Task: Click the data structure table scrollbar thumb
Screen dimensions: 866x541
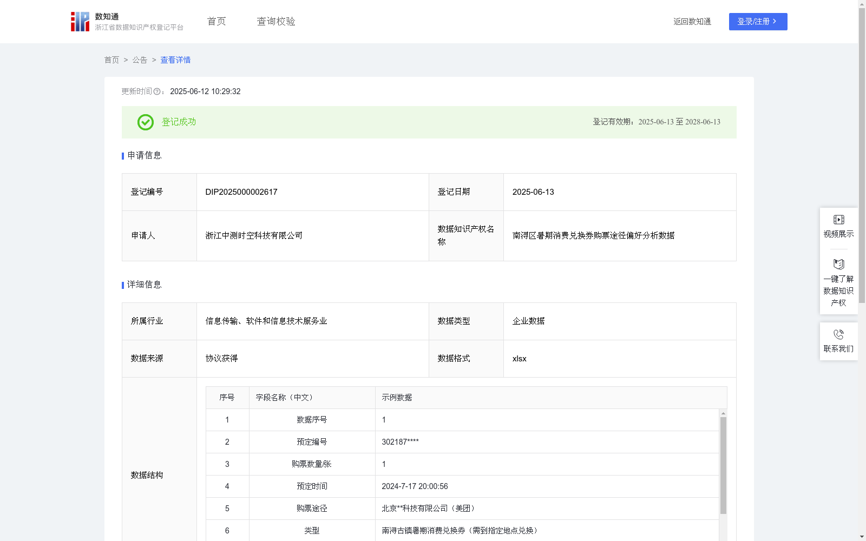Action: tap(723, 465)
